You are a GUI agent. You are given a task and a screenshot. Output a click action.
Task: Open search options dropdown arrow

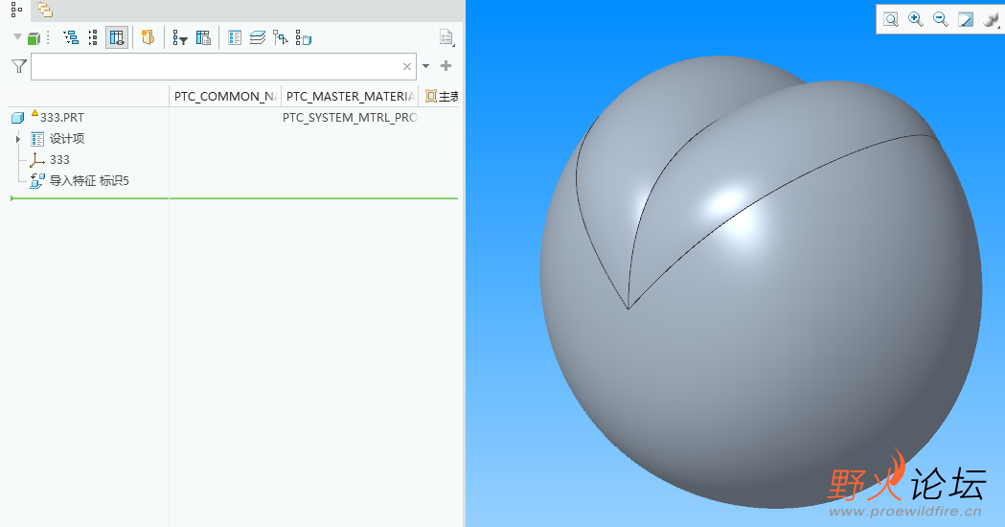point(425,66)
